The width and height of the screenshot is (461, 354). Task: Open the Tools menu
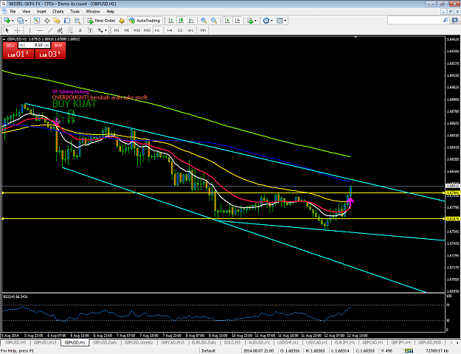click(74, 12)
